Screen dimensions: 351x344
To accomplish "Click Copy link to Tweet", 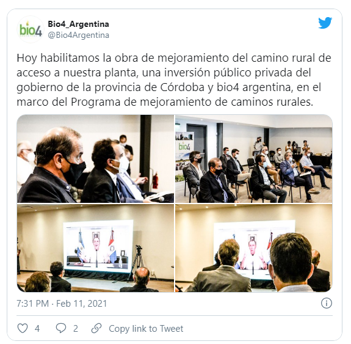I will coord(146,329).
